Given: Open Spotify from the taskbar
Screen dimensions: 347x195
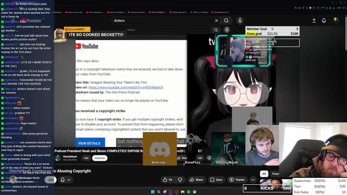Looking at the screenshot, I should [x=188, y=192].
